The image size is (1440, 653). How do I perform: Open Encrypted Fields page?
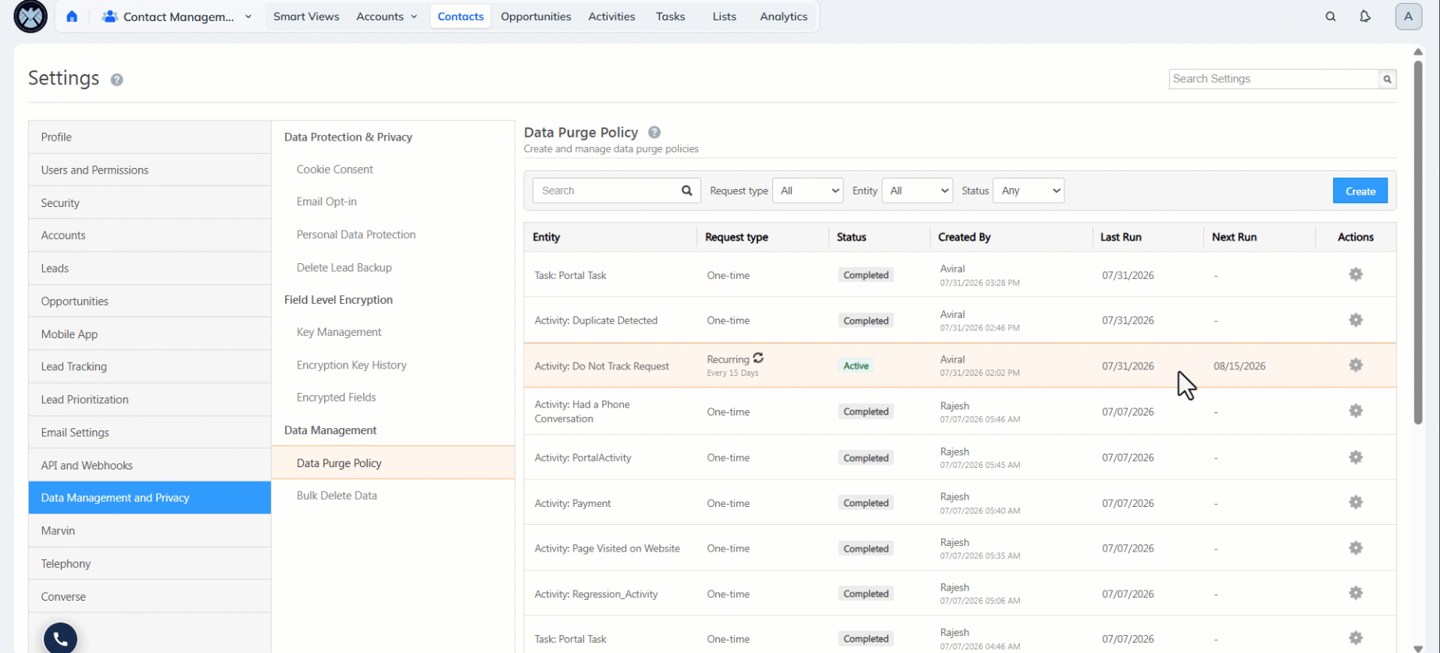coord(336,398)
